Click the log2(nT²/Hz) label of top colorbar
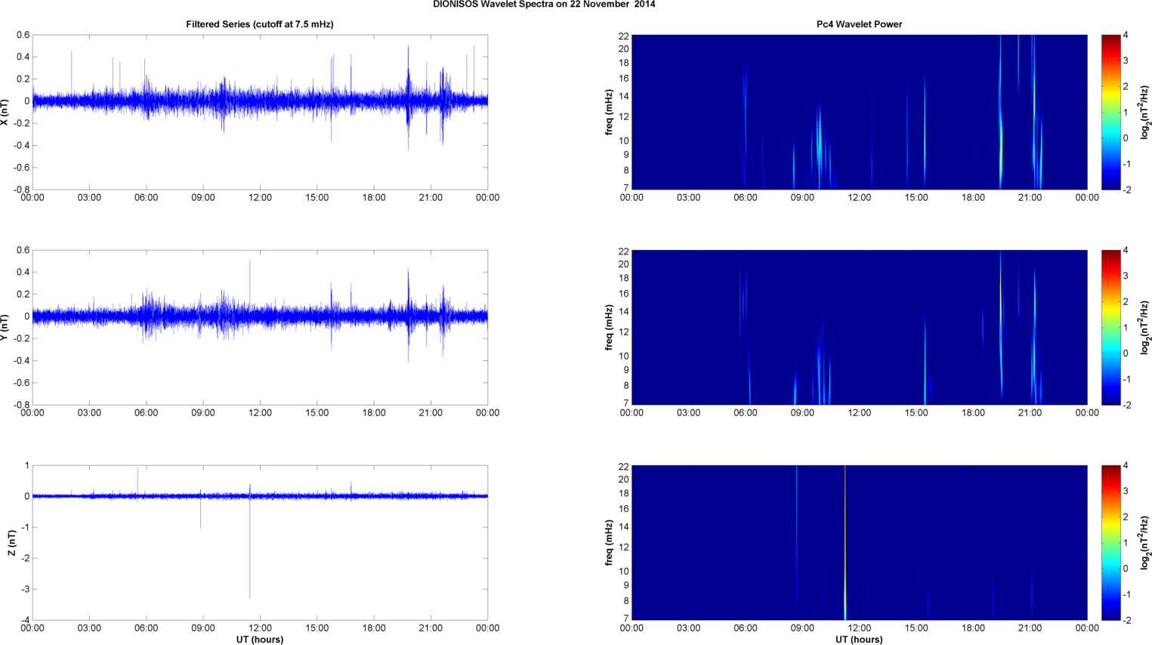Screen dimensions: 1152x645 1145,112
